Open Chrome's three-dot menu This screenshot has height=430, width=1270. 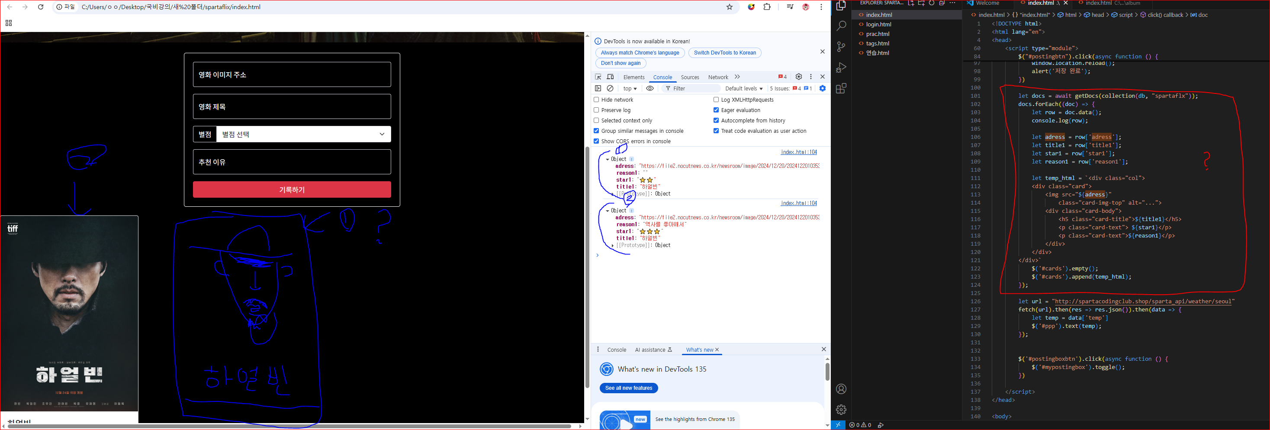pos(821,7)
